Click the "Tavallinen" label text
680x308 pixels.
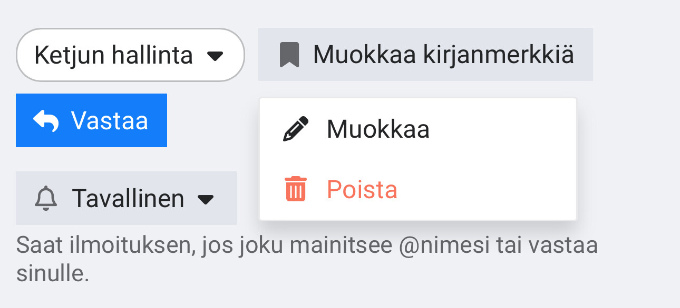click(x=128, y=199)
